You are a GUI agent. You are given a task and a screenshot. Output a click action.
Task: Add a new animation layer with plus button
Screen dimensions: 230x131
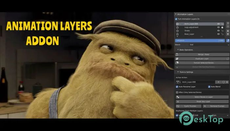click(228, 23)
